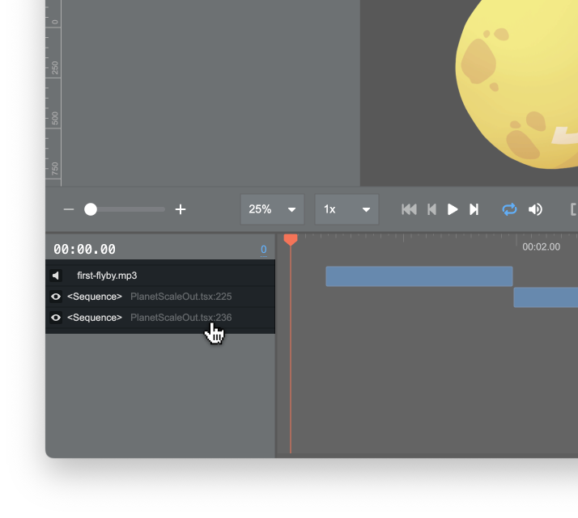Jump to the beginning of the composition

(410, 209)
